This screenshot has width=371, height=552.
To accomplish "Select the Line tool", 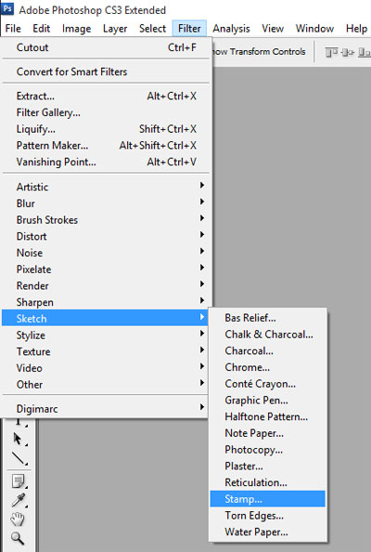I will point(18,458).
